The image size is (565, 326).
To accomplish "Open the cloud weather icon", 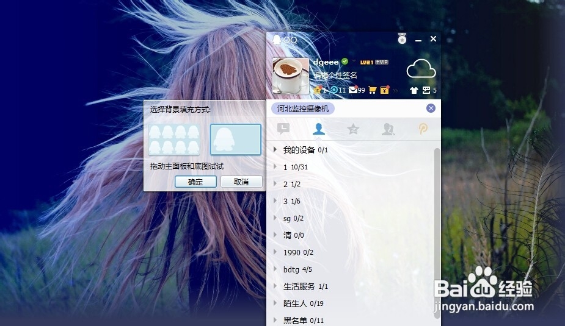I will click(421, 69).
